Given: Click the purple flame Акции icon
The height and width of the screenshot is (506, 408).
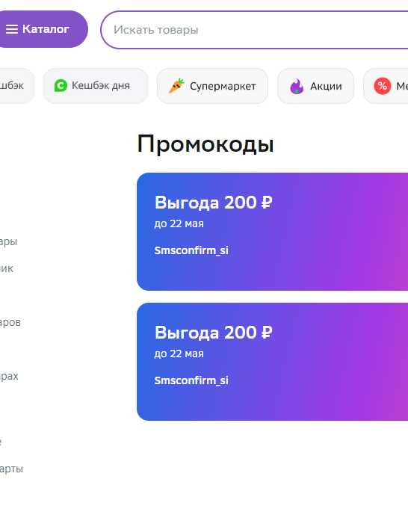Looking at the screenshot, I should [297, 86].
